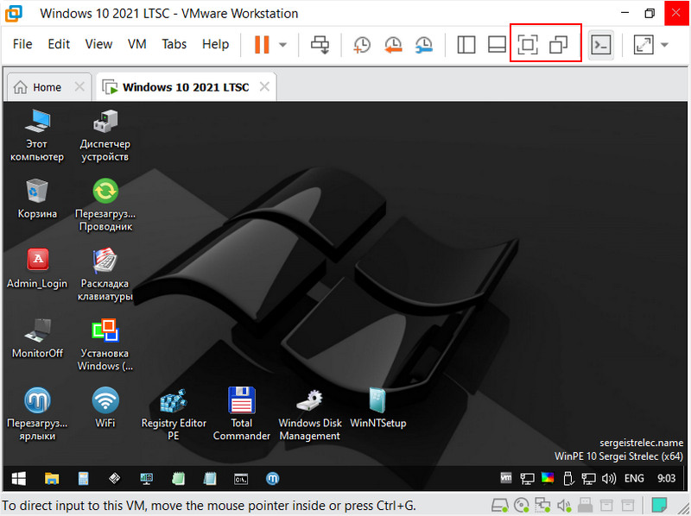Open the guest Start menu

click(x=18, y=478)
